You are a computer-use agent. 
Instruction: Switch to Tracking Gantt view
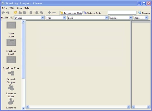click(x=11, y=42)
